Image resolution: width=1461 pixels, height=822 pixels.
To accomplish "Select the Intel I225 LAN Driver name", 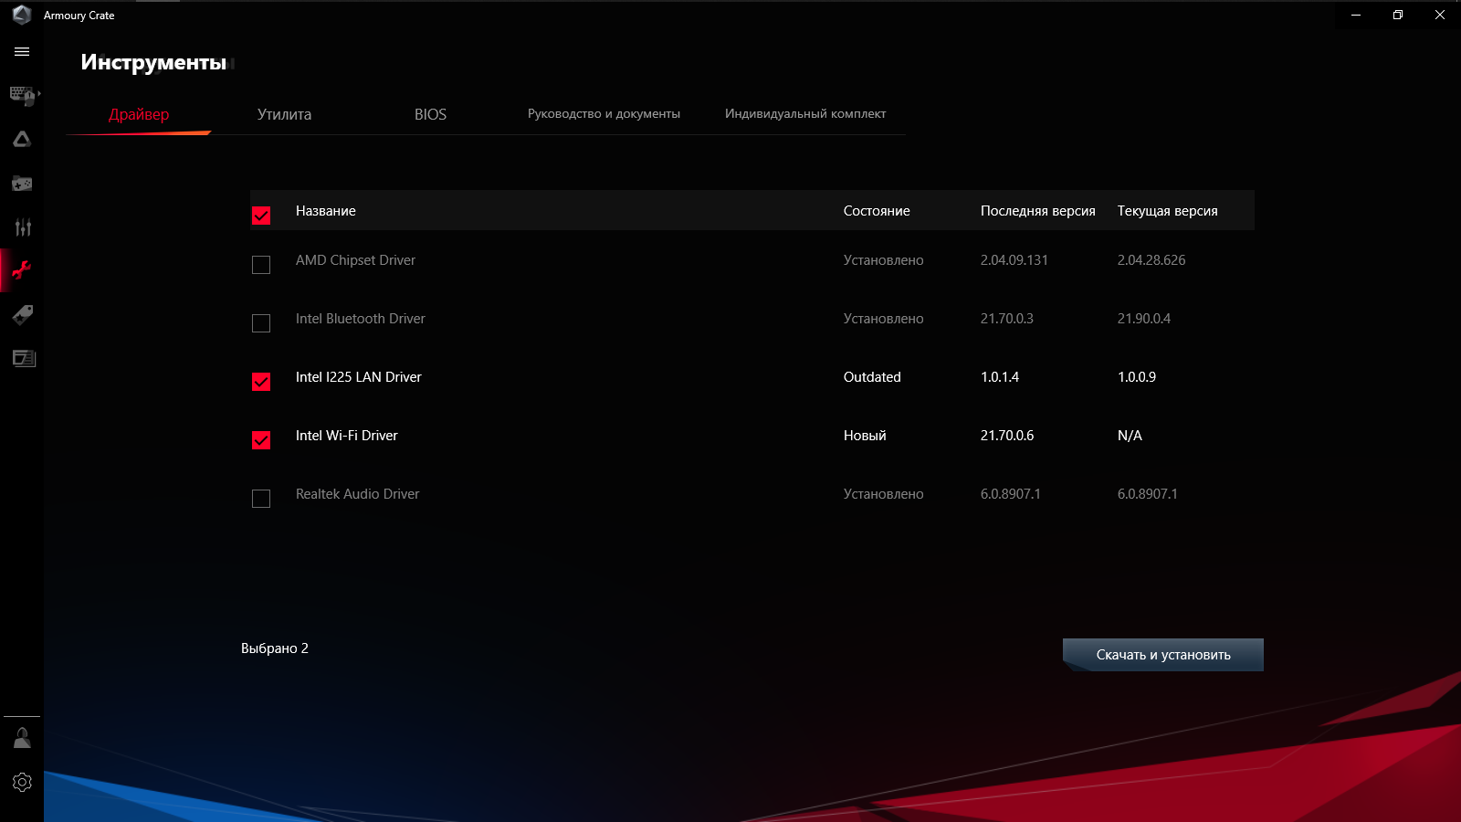I will [x=359, y=377].
